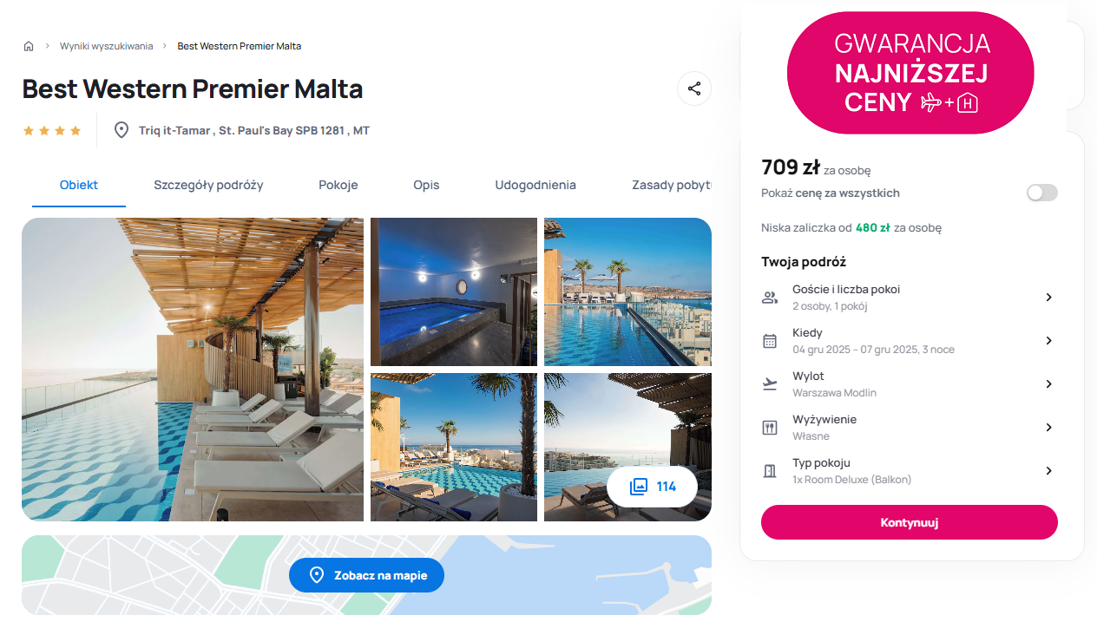Click the Zobacz na mapie button
Image resolution: width=1097 pixels, height=622 pixels.
click(x=366, y=575)
